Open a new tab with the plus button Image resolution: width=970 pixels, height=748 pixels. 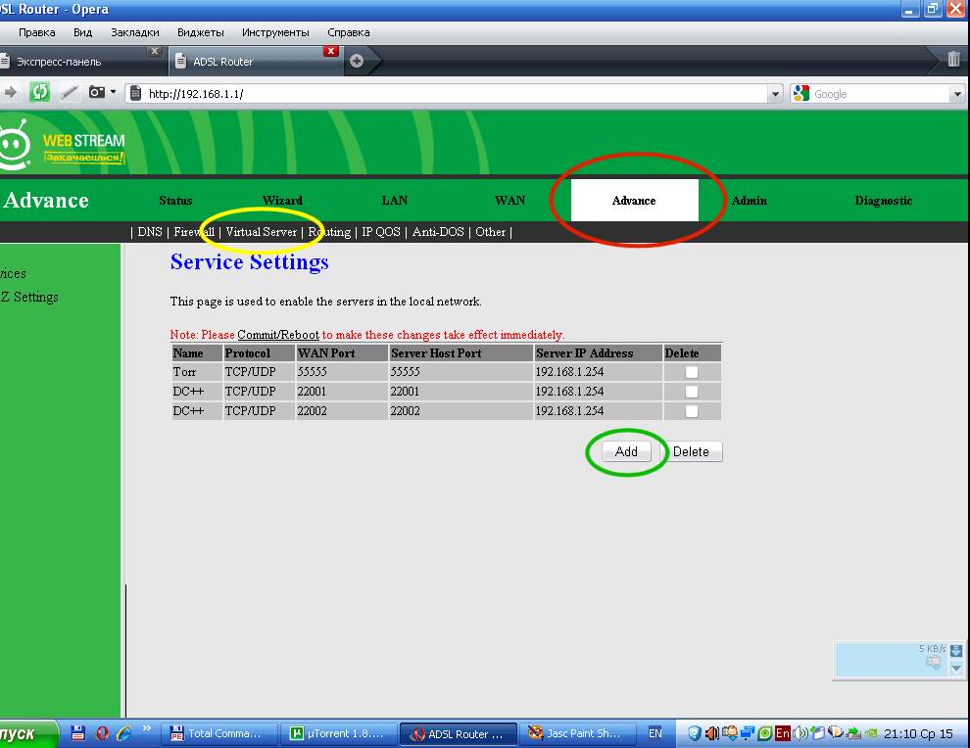(357, 61)
